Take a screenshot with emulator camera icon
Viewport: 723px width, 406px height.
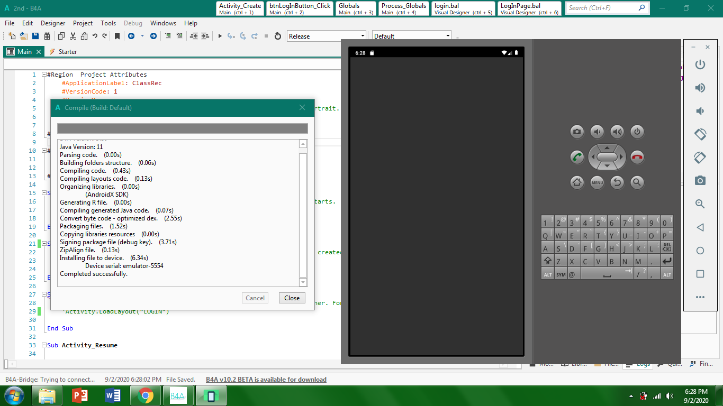(700, 181)
